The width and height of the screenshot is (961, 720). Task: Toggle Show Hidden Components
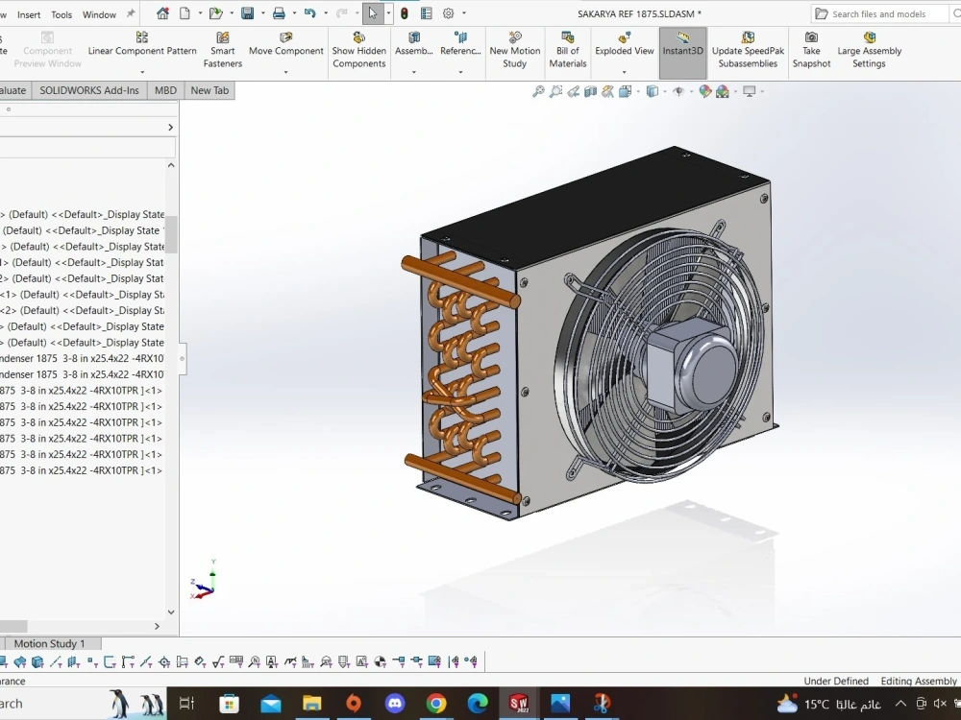click(358, 53)
